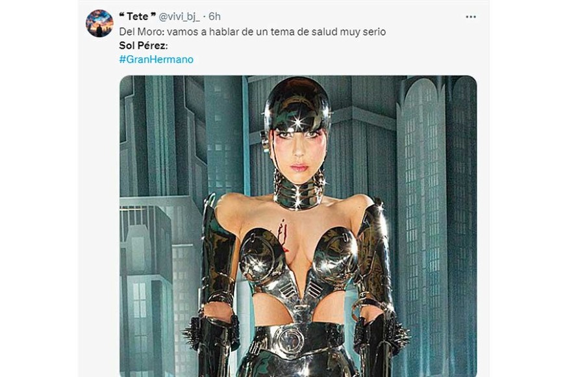Image resolution: width=565 pixels, height=377 pixels.
Task: Open the attached metallic robot outfit photo
Action: [298, 226]
